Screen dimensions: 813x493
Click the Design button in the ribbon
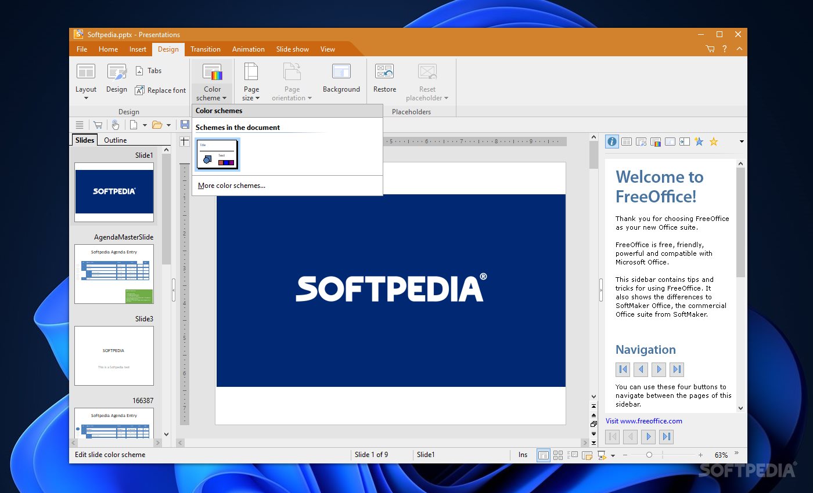click(x=116, y=78)
